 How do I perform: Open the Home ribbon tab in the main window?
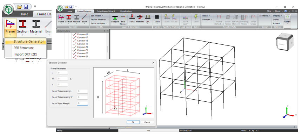[x=69, y=11]
